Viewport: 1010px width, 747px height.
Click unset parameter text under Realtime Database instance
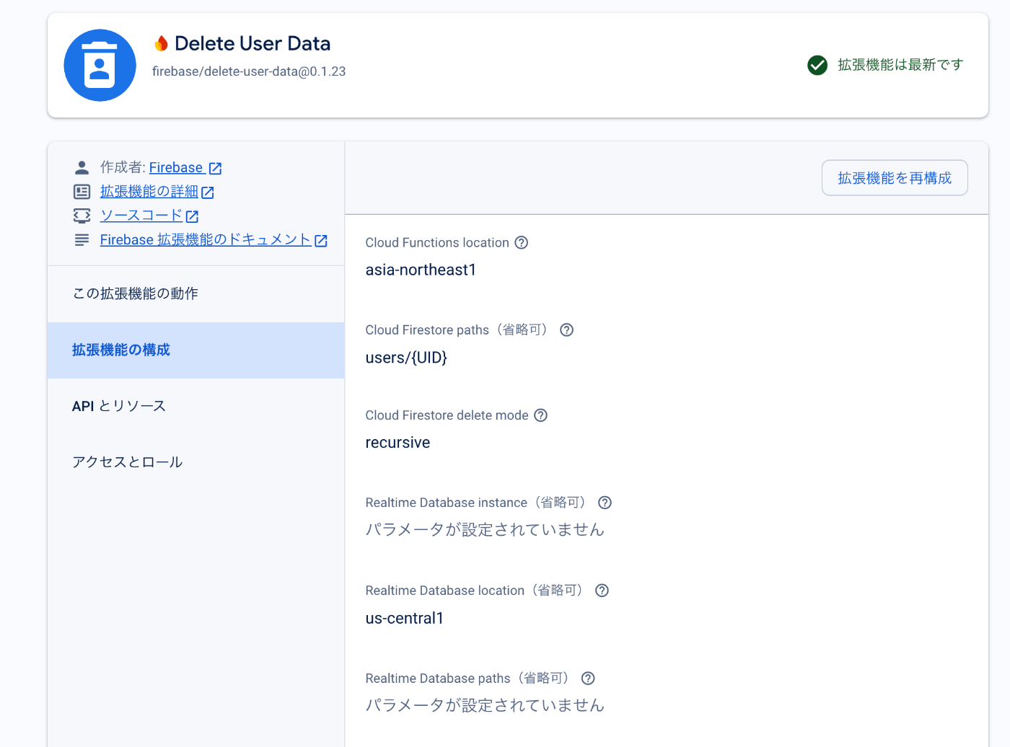[485, 530]
